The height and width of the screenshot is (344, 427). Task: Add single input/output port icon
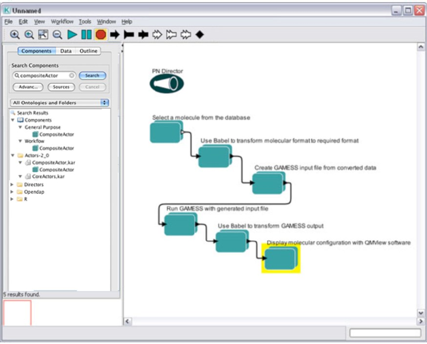click(143, 34)
